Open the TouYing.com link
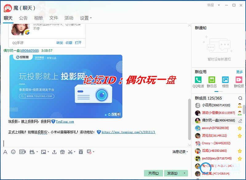Screen dimensions: 246x180 65,122
